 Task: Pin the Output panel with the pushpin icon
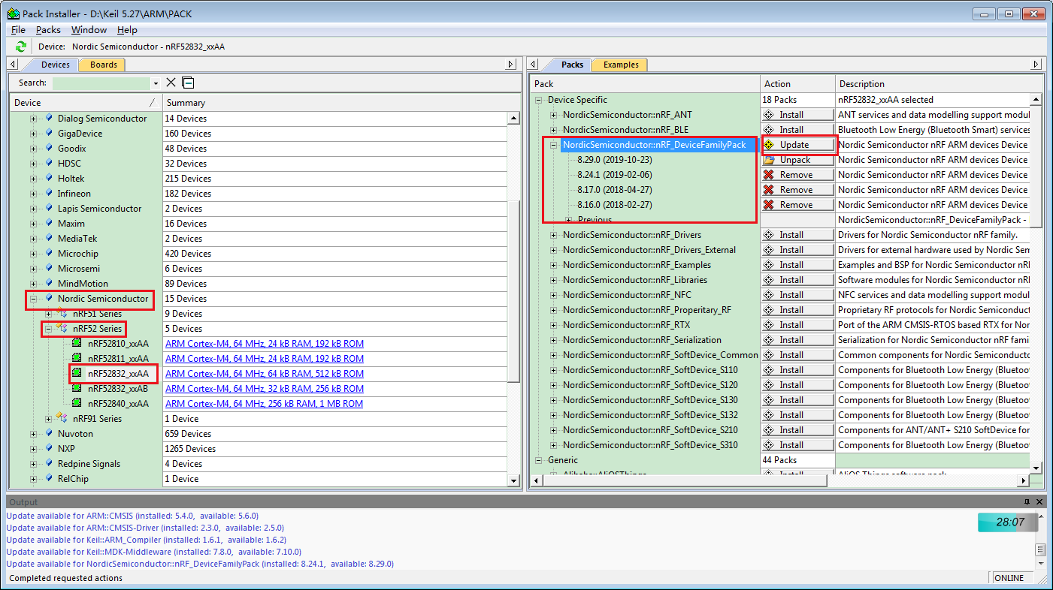tap(1027, 501)
